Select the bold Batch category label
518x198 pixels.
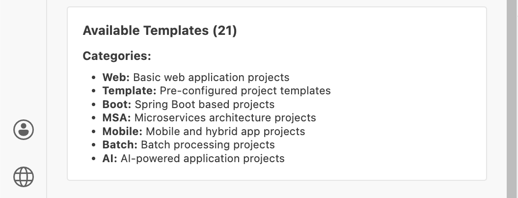click(120, 145)
